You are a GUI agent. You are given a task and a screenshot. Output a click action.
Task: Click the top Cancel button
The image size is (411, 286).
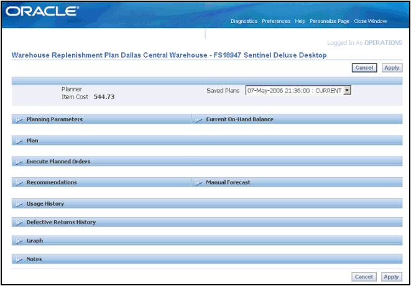click(364, 68)
